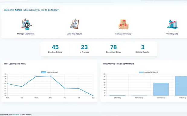Toggle the Tests Performed legend swatch

tap(44, 72)
